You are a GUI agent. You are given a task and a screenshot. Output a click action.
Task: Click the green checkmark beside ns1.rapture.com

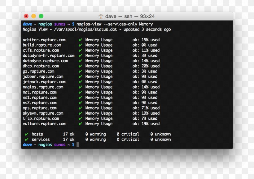click(80, 98)
